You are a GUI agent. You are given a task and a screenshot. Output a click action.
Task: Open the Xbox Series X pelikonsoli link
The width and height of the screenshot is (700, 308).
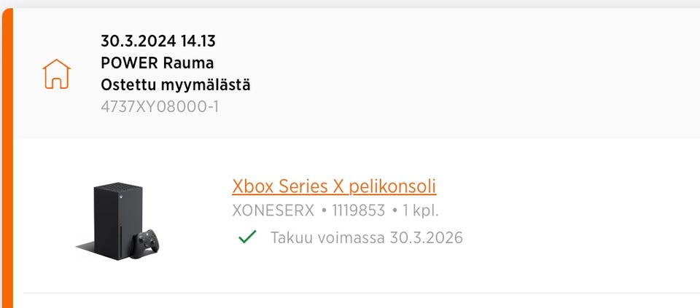point(334,186)
